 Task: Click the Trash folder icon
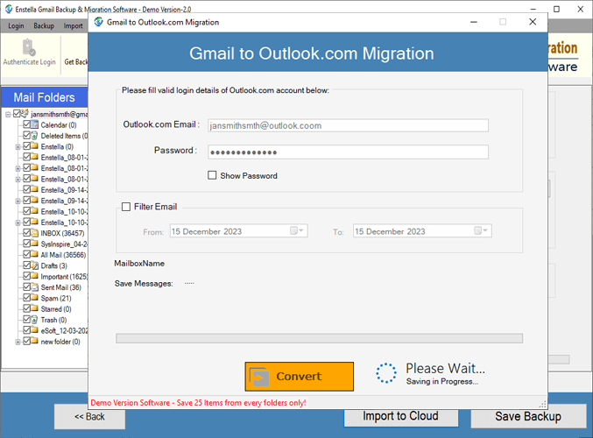point(35,320)
